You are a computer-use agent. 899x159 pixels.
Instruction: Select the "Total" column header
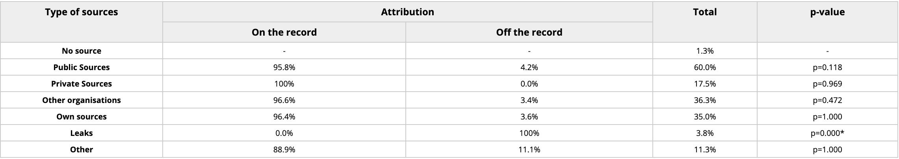point(705,12)
